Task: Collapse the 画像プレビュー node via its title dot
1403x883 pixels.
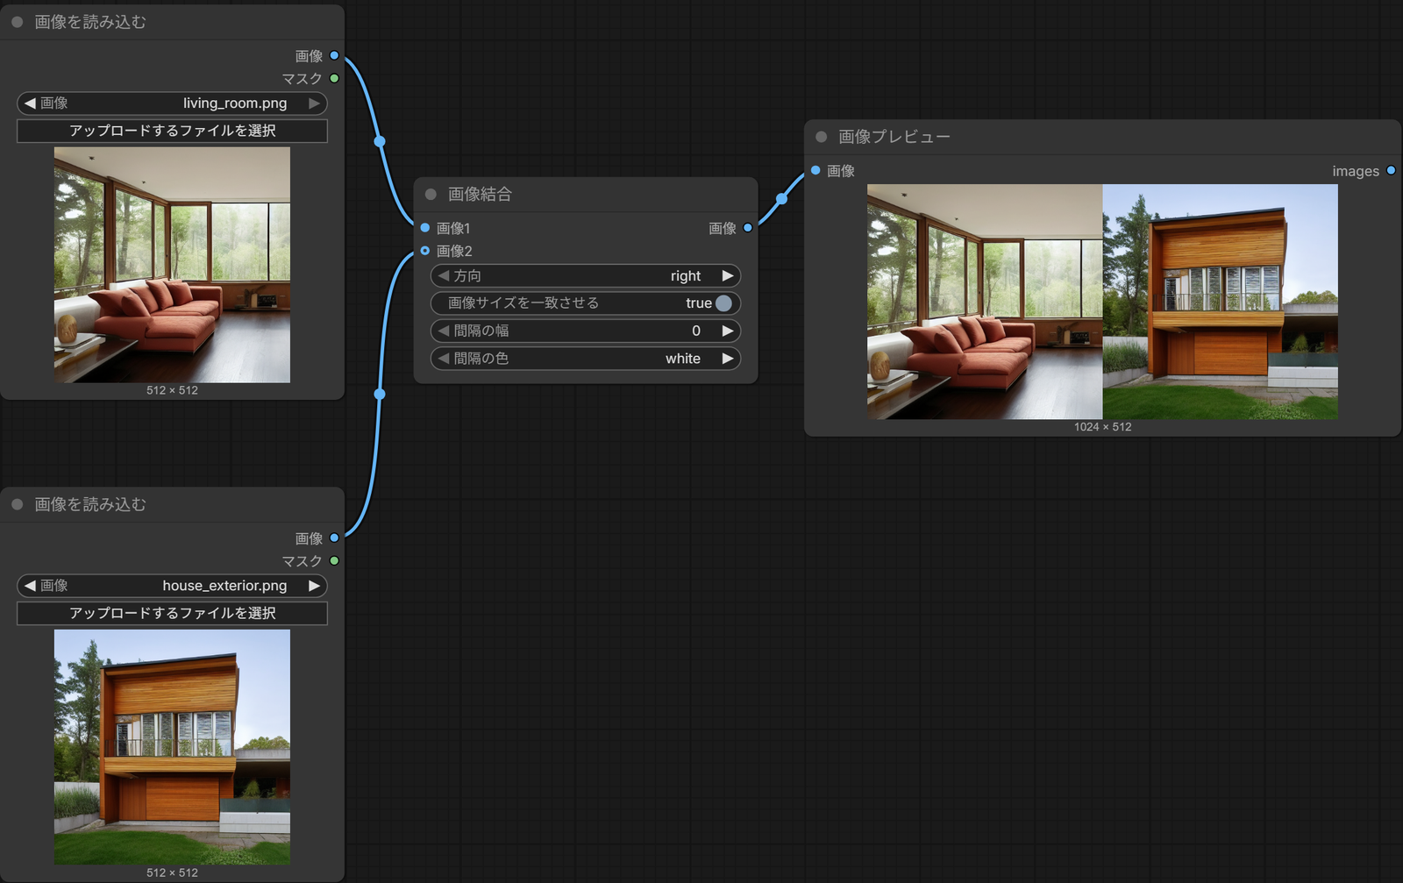Action: [x=822, y=137]
